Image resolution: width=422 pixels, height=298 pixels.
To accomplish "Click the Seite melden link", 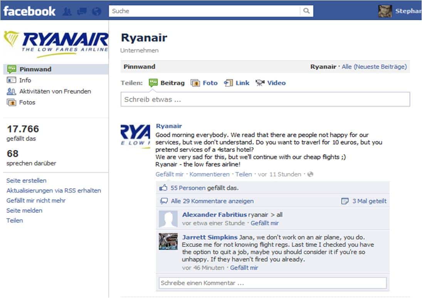I will point(24,210).
